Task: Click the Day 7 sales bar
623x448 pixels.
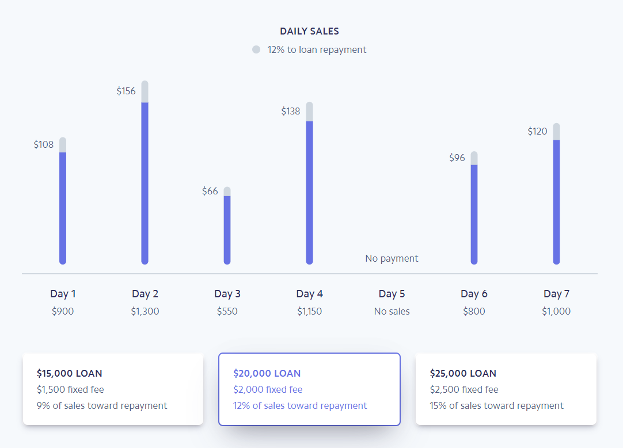Action: 556,200
